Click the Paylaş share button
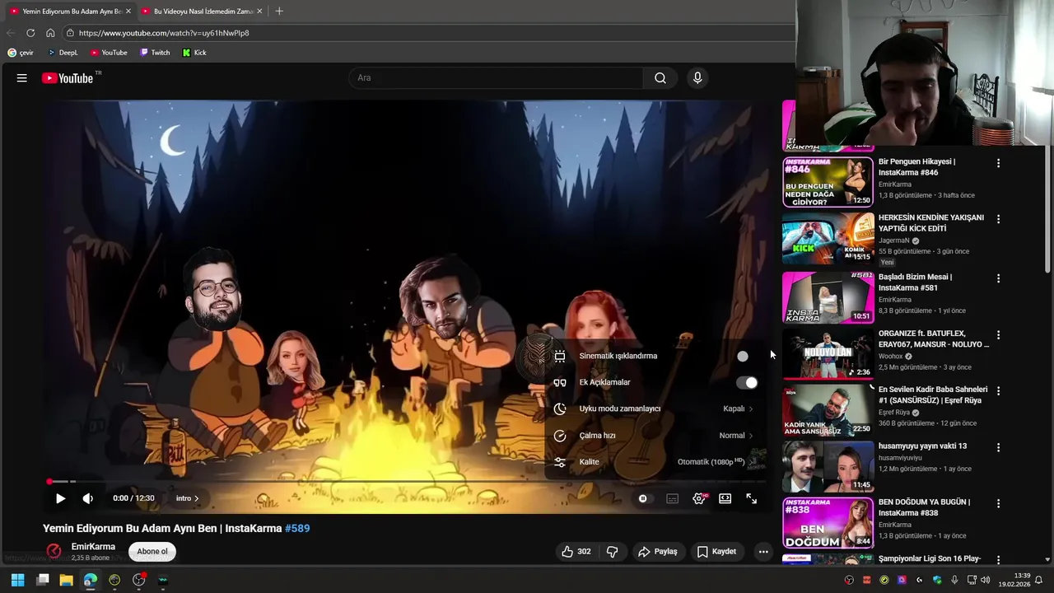 pyautogui.click(x=658, y=552)
